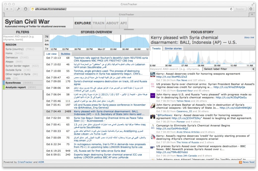Open the EXPLORE navigation tab
Viewport: 258px width, 171px height.
83,23
